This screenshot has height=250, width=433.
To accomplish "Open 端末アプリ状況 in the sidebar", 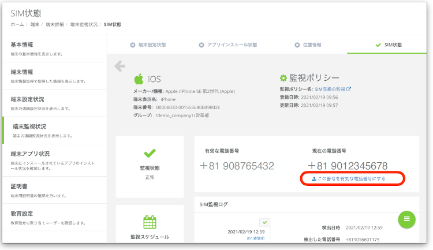I will click(54, 161).
